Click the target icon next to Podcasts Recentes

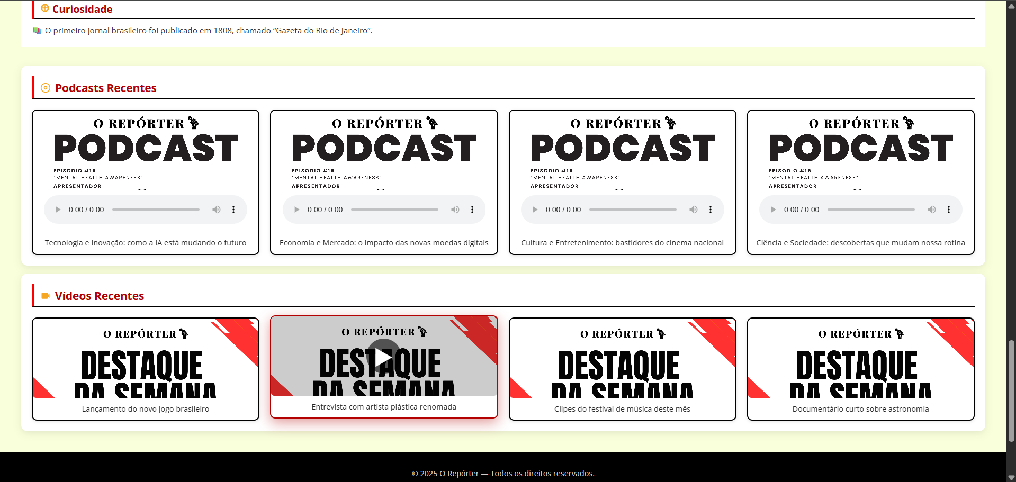pos(45,88)
